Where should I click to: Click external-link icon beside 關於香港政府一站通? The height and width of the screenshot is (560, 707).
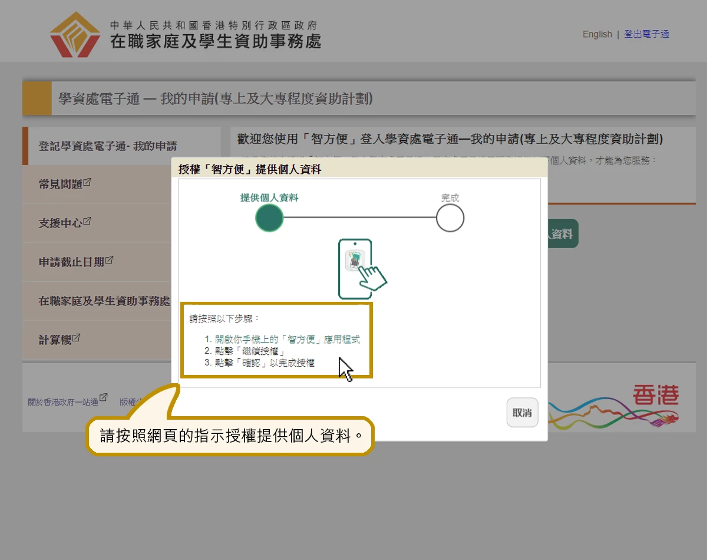point(103,398)
